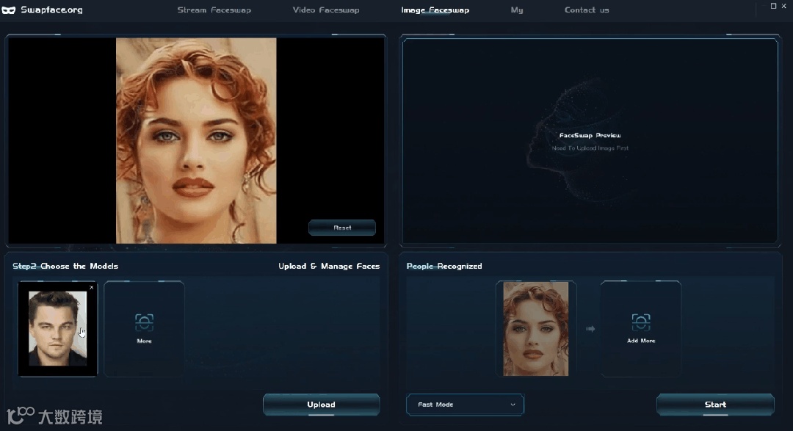Screen dimensions: 793x431
Task: Click the arrow between recognized face and Add More
Action: 590,329
